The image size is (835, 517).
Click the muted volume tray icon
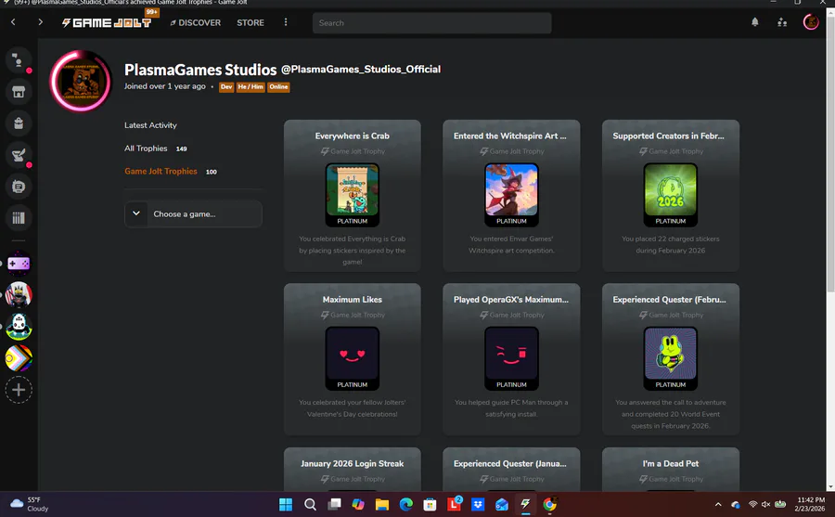765,504
